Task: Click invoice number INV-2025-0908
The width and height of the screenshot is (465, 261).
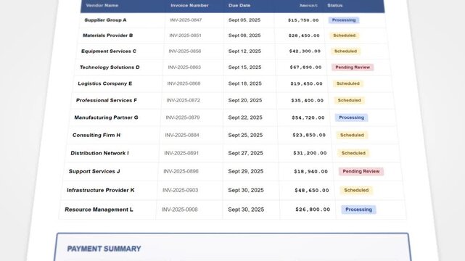Action: (x=179, y=210)
